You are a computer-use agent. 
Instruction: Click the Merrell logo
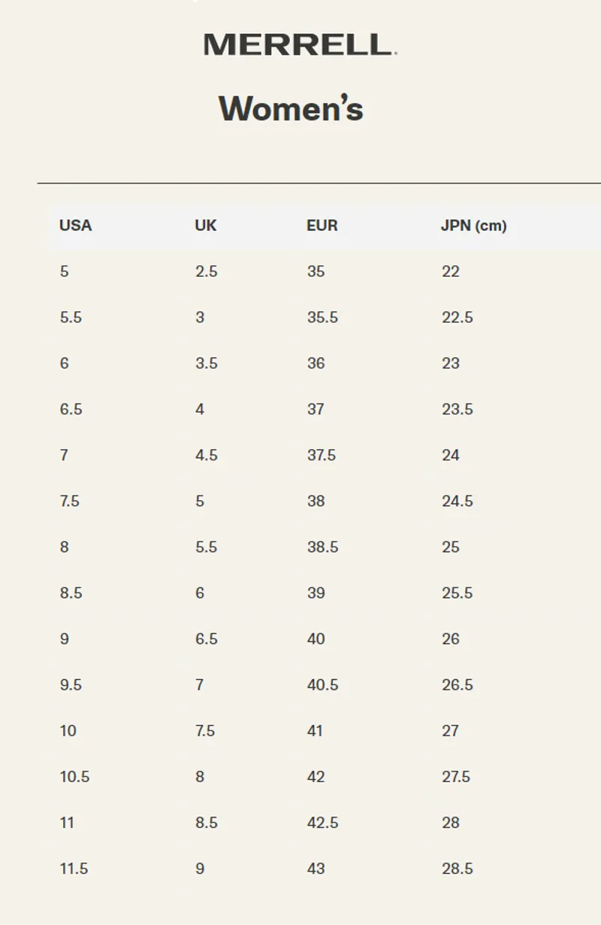(299, 44)
